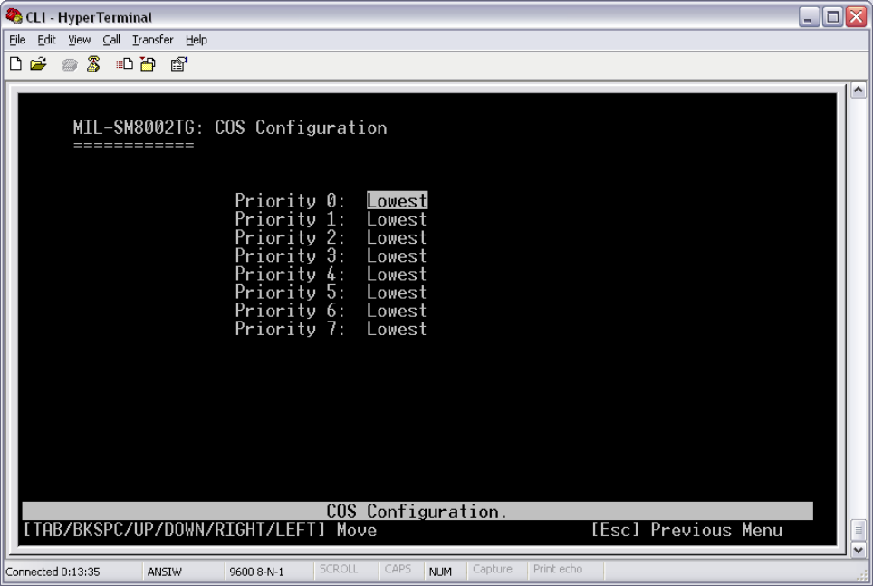Click the 'Connected 0:13:35' status entry
The width and height of the screenshot is (873, 586).
(x=53, y=572)
